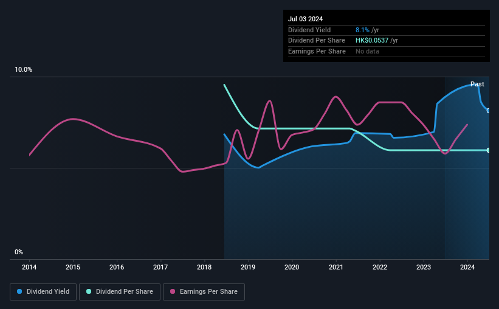Click the tooltip 'Dividend Yield' row label
499x309 pixels.
[309, 30]
